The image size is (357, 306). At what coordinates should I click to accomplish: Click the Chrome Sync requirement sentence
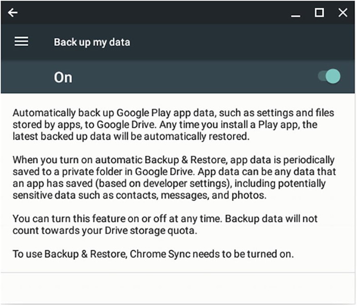tap(153, 254)
